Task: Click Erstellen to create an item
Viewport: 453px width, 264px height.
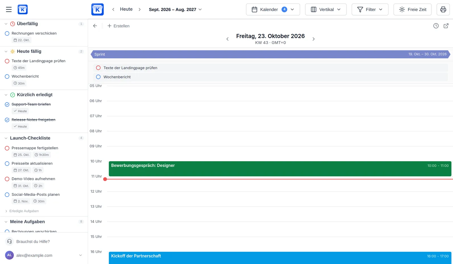Action: (118, 26)
